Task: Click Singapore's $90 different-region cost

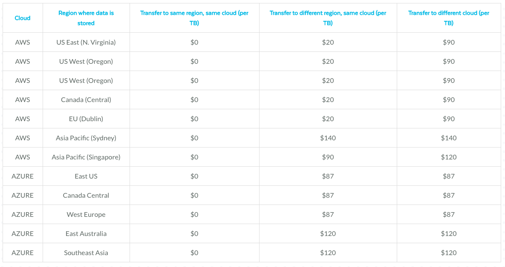Action: [328, 157]
